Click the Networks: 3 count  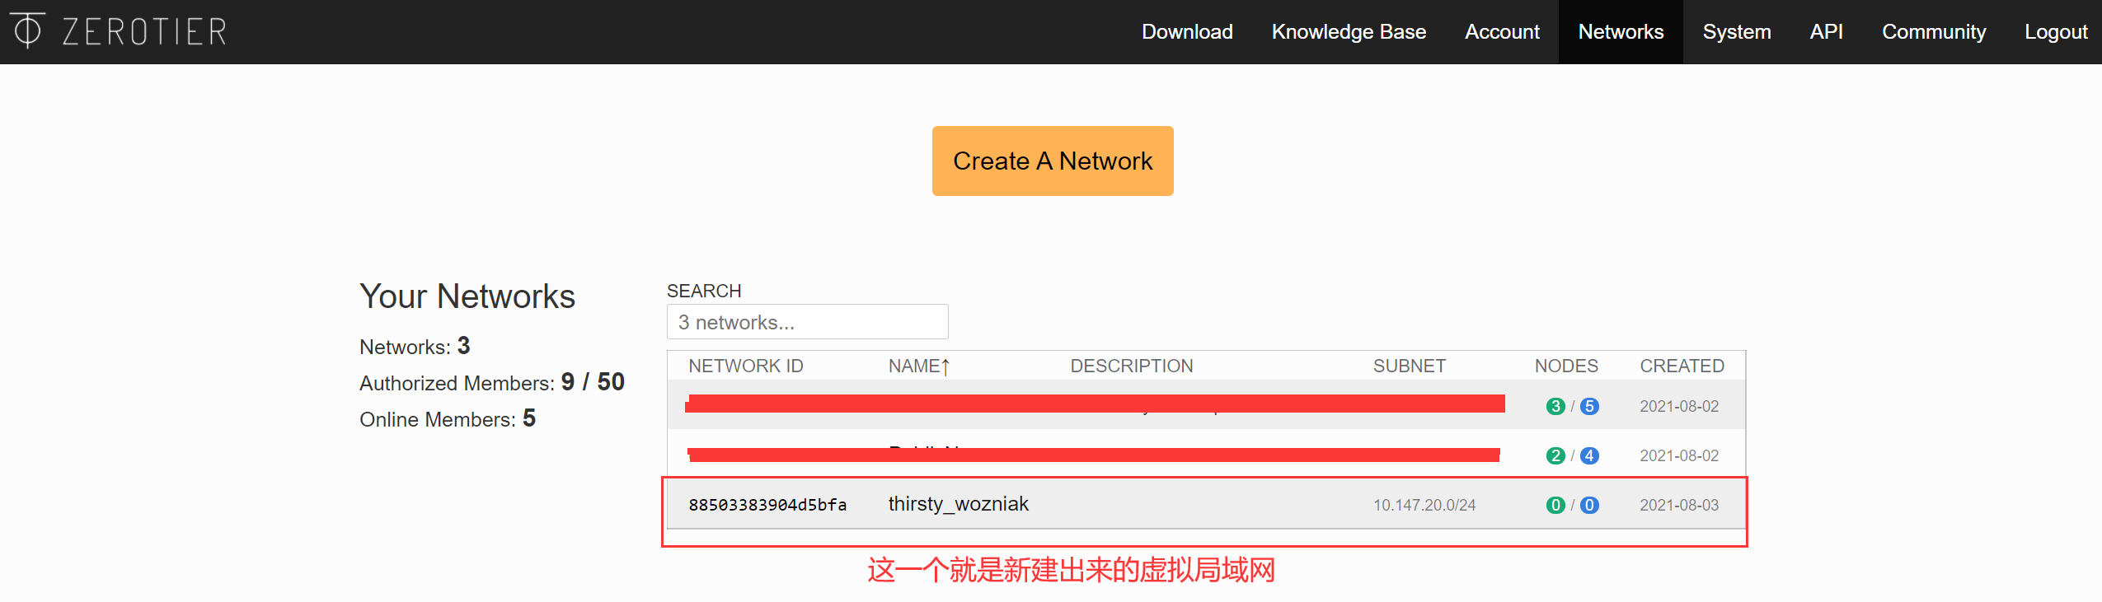pyautogui.click(x=415, y=346)
